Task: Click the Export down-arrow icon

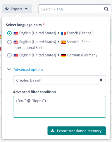Action: click(x=7, y=9)
